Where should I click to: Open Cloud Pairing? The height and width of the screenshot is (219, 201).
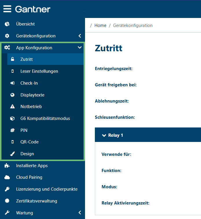coord(29,177)
